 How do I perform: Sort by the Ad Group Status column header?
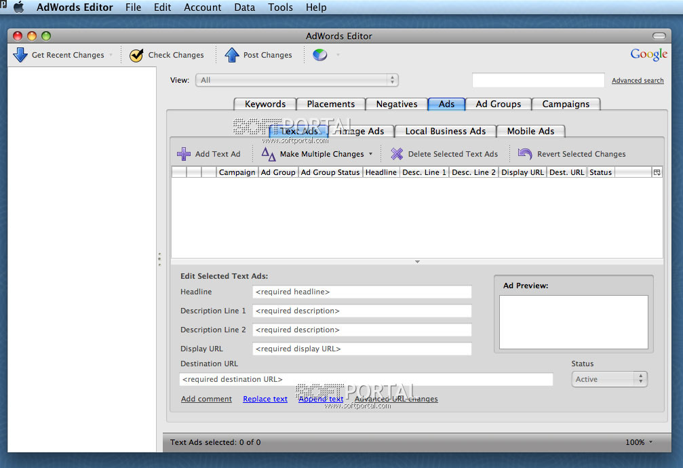click(330, 172)
